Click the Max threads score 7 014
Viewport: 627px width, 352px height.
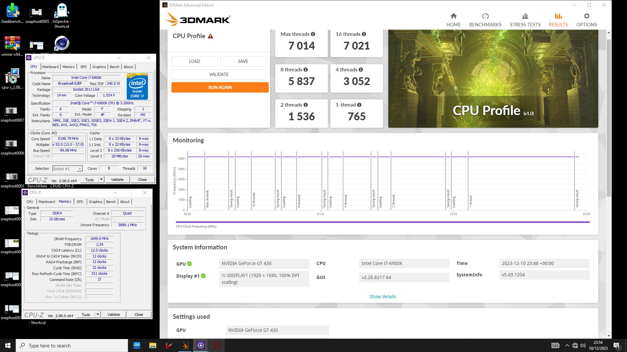point(301,46)
